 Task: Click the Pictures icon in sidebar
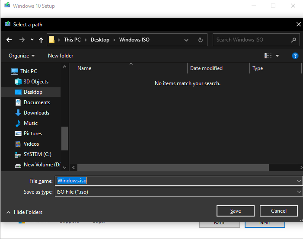pos(18,134)
